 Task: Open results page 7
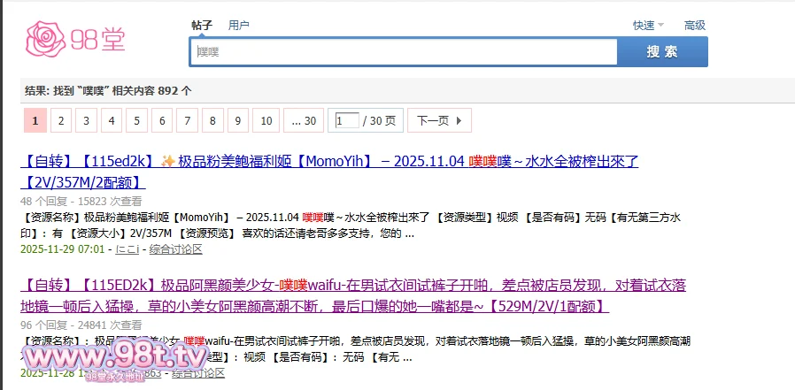(x=188, y=120)
